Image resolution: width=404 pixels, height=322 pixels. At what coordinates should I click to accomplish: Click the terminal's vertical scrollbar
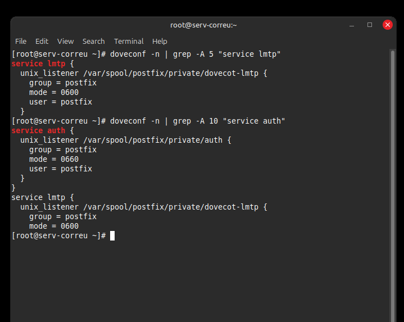[x=393, y=169]
